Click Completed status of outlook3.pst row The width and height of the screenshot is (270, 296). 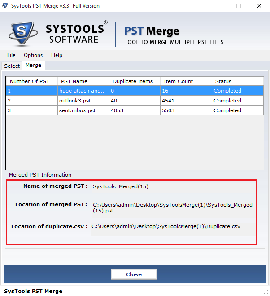coord(238,101)
